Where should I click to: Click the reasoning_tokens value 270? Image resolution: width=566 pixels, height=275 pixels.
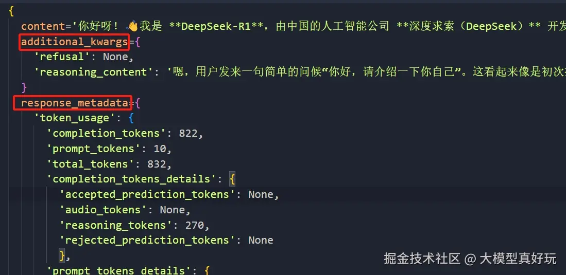(x=195, y=225)
